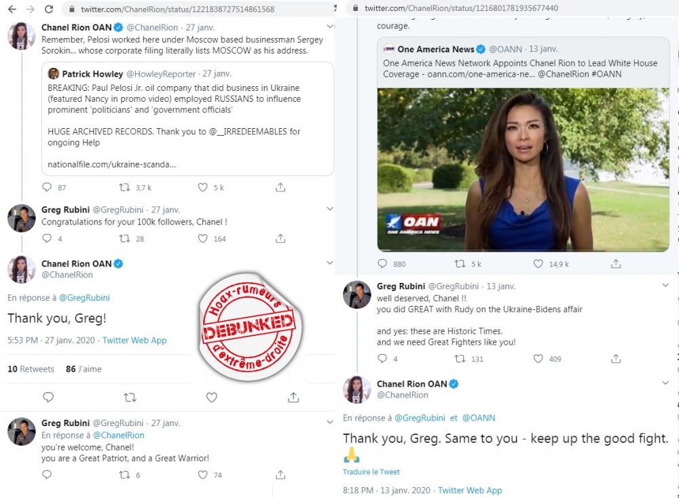
Task: Click the left browser address bar URL
Action: click(177, 9)
